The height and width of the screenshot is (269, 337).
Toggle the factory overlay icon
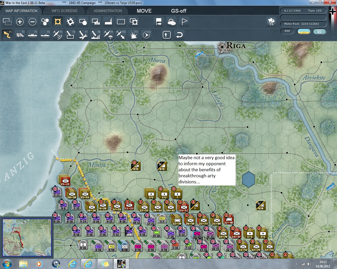[x=108, y=22]
